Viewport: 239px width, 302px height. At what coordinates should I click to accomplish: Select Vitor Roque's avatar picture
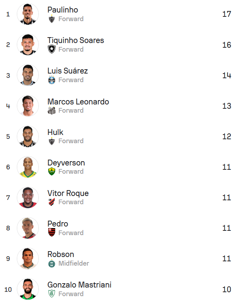(28, 198)
